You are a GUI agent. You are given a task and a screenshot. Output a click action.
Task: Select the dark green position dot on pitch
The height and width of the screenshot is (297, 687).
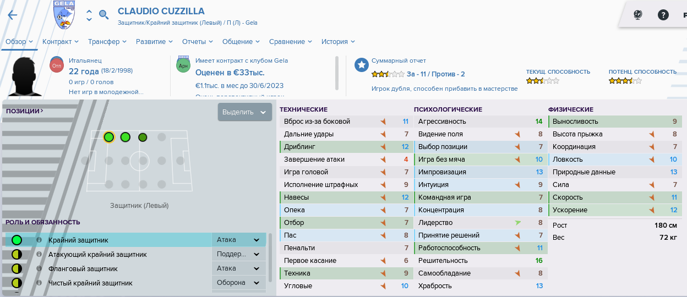coord(143,137)
